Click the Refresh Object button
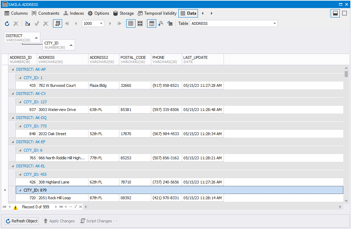351x229 pixels. tap(22, 221)
